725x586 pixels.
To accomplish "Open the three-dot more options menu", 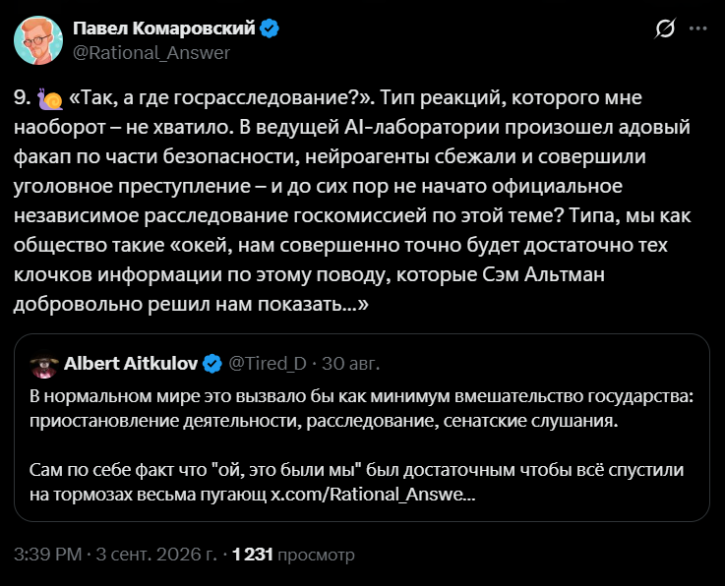I will (697, 29).
